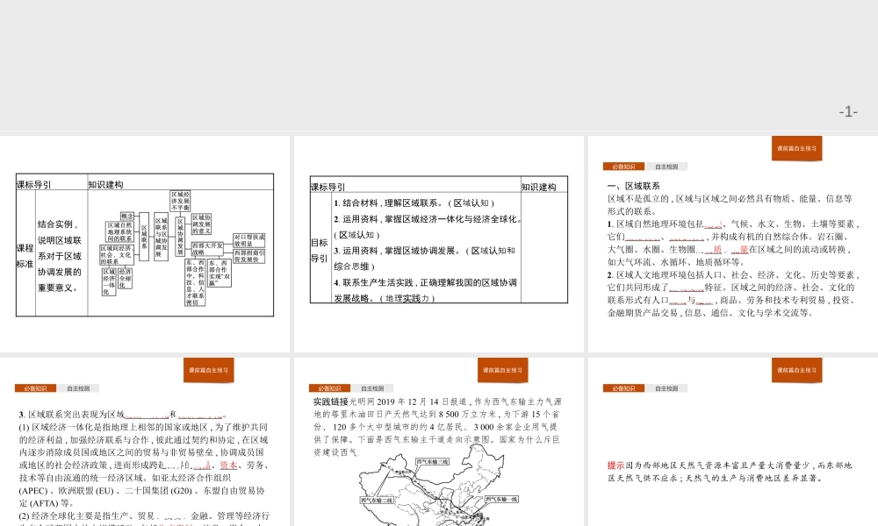The width and height of the screenshot is (878, 526).
Task: Click the 西气东输一线 label on the map
Action: pyautogui.click(x=501, y=500)
